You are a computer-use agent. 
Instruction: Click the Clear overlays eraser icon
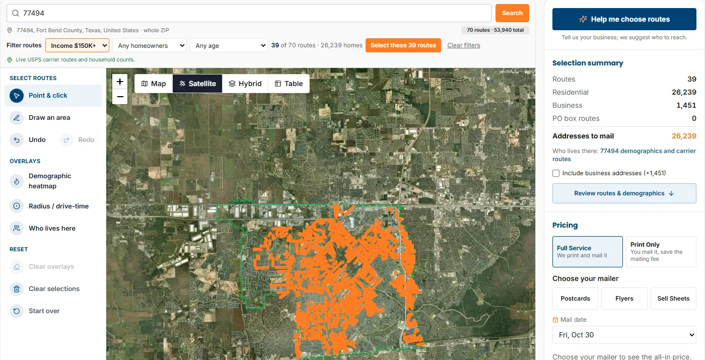[17, 267]
